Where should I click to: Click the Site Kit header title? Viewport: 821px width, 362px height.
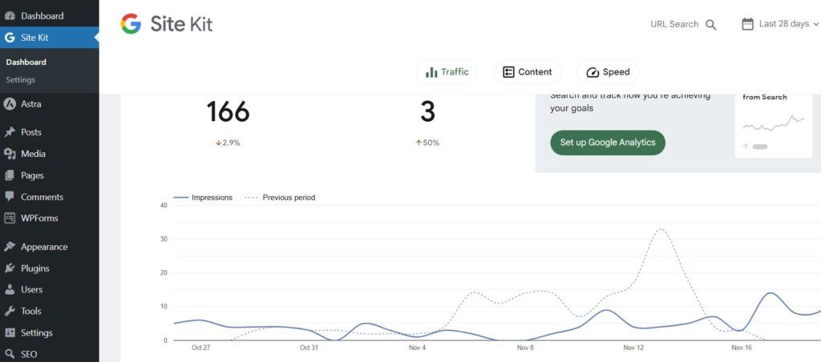pos(181,24)
